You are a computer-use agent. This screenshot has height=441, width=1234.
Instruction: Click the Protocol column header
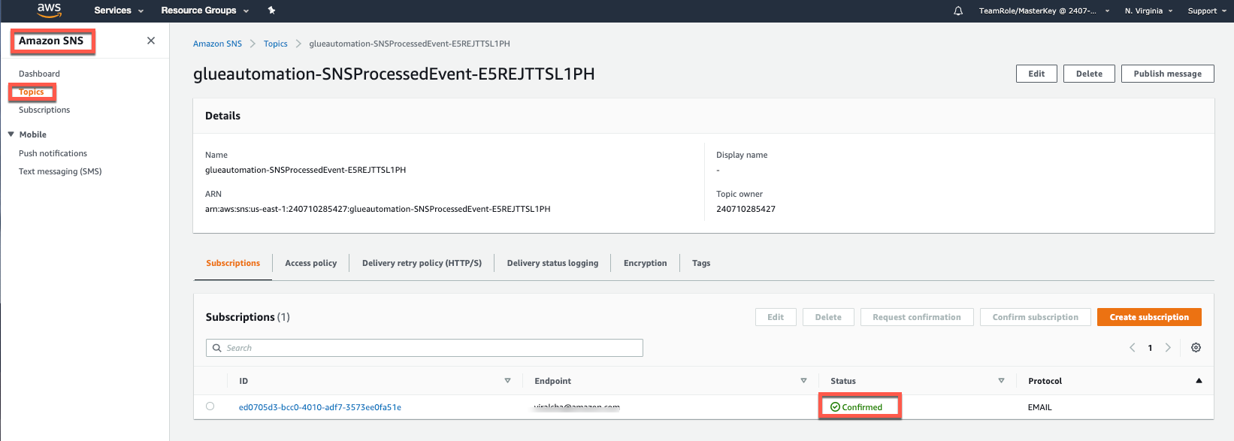coord(1045,381)
